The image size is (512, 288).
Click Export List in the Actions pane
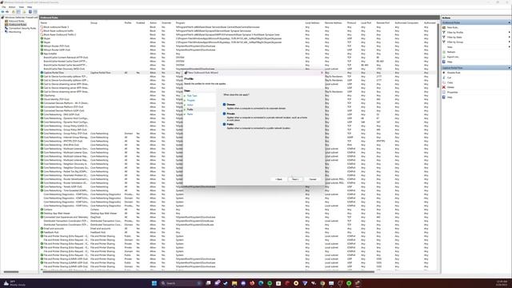click(453, 57)
